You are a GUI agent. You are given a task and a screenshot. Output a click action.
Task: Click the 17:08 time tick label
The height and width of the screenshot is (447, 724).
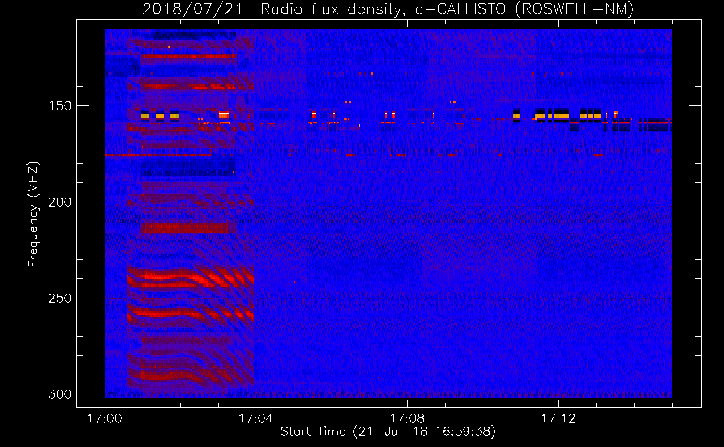pos(407,419)
